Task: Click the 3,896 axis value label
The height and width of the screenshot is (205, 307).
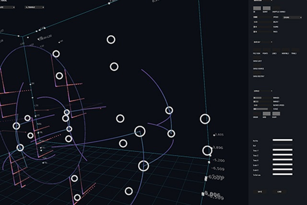Action: 218,147
